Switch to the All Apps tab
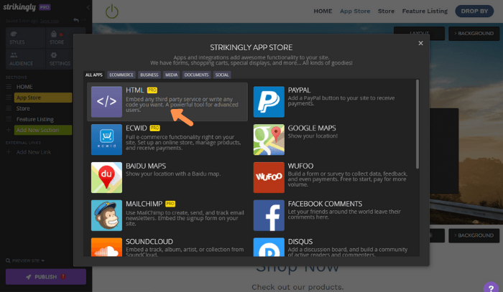The image size is (503, 292). [93, 75]
